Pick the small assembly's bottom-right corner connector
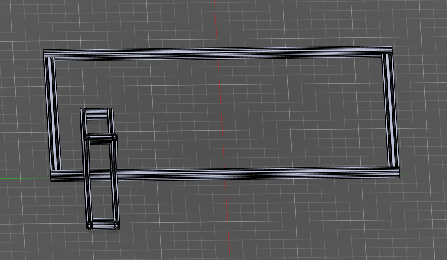 117,225
